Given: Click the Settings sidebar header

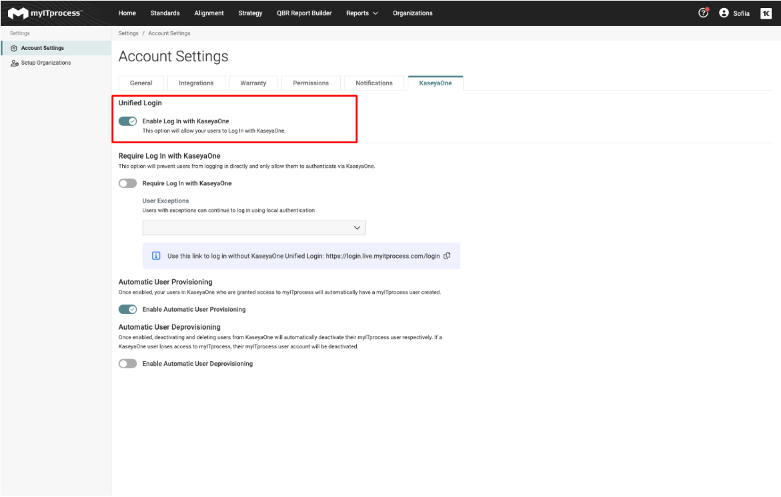Looking at the screenshot, I should click(x=20, y=33).
